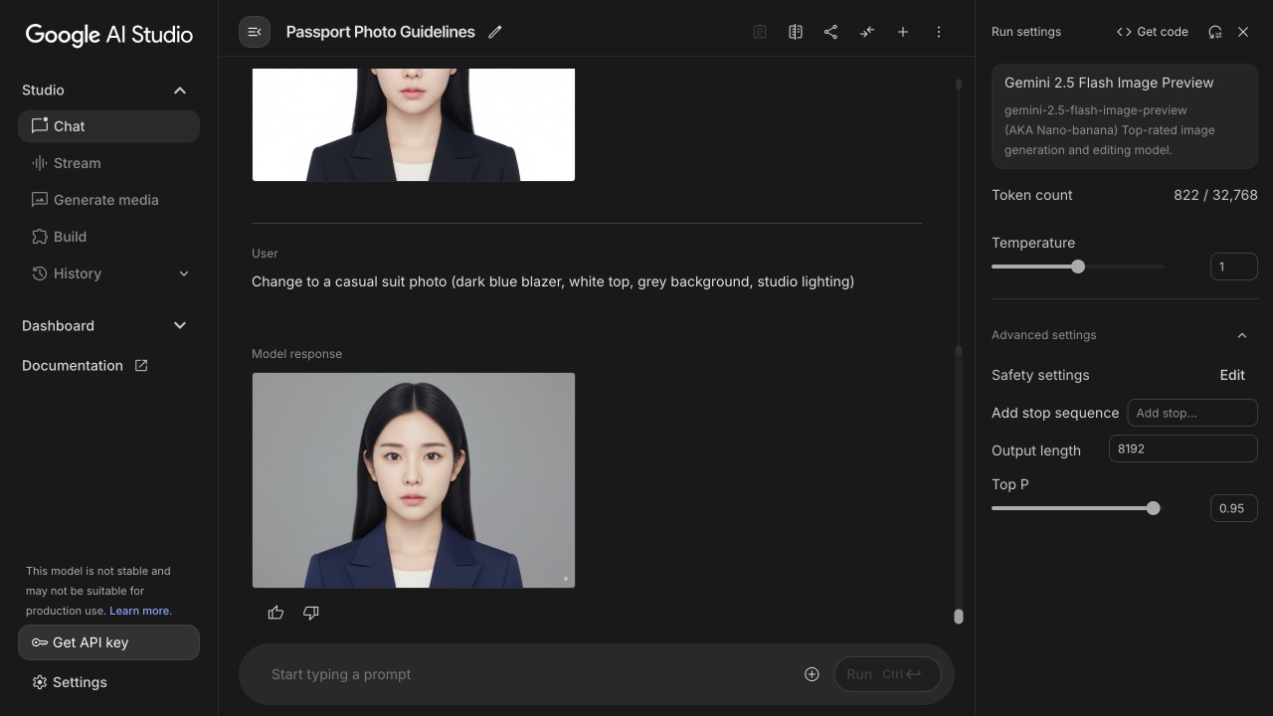
Task: Adjust the Top P slider handle
Action: pos(1154,508)
